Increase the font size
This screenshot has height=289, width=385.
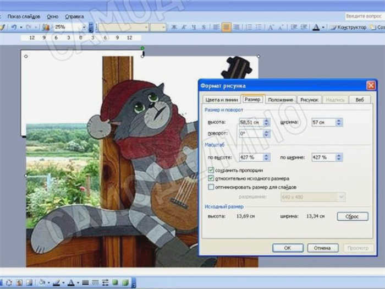pos(271,27)
